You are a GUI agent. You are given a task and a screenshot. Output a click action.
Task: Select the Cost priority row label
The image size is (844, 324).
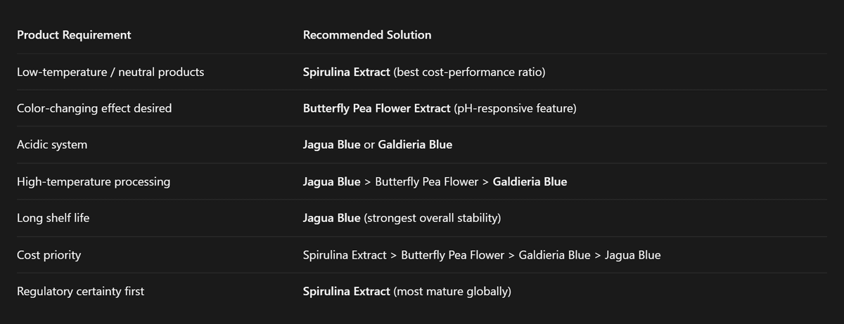[49, 254]
